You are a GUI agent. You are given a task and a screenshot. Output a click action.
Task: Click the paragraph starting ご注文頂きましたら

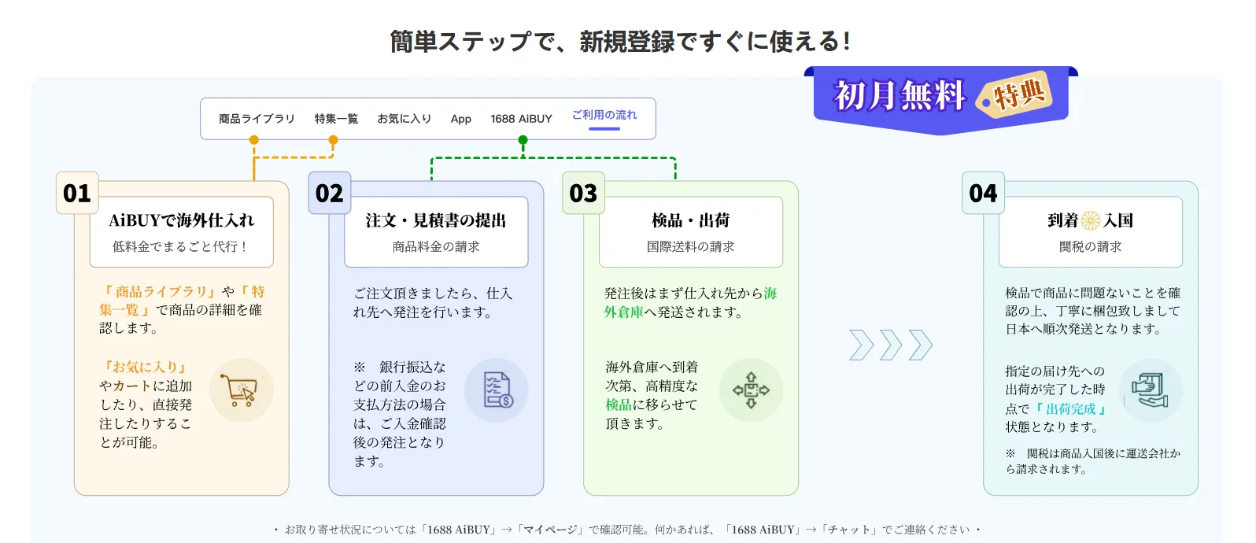coord(433,303)
